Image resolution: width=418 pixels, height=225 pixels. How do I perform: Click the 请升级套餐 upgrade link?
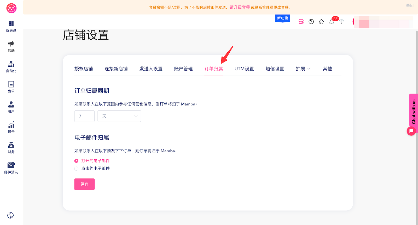click(x=240, y=7)
